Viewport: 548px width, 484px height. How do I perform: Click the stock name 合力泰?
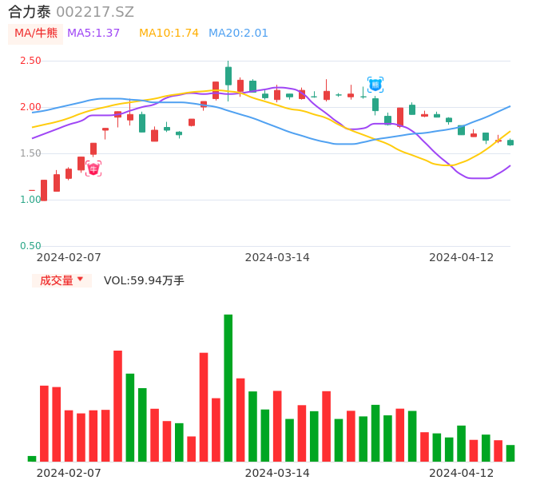coord(30,12)
